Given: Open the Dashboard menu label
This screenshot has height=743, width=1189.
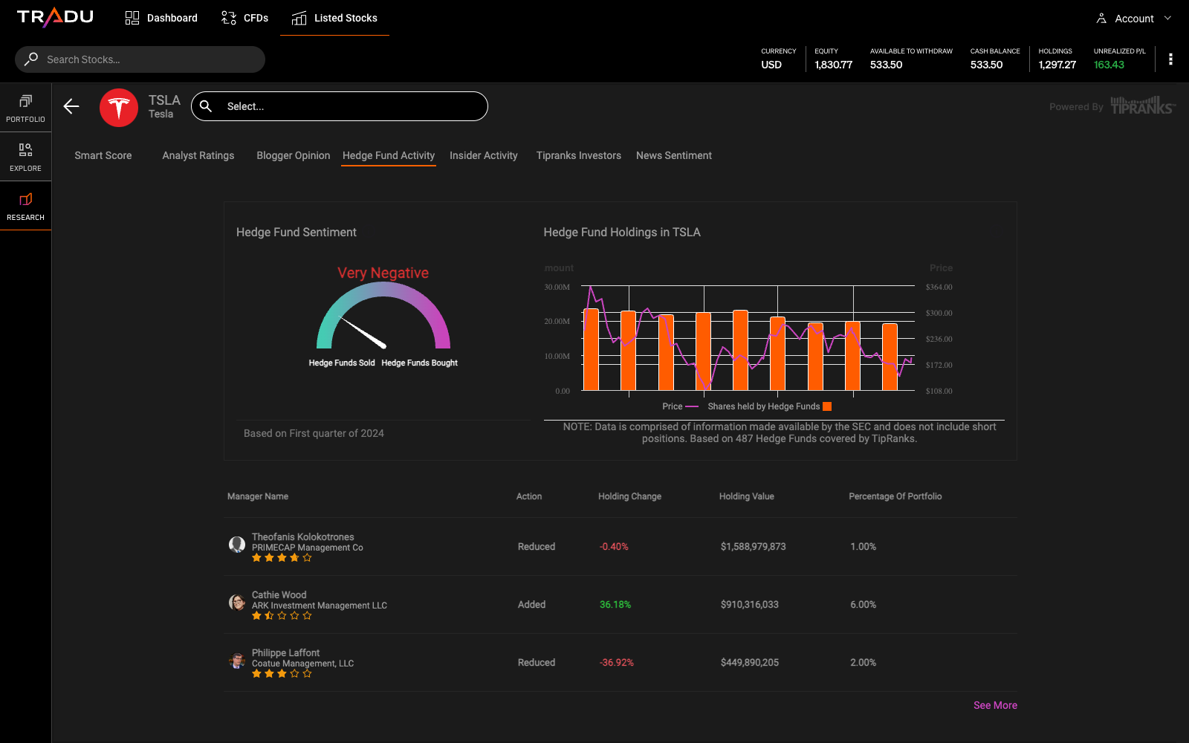Looking at the screenshot, I should [x=172, y=18].
